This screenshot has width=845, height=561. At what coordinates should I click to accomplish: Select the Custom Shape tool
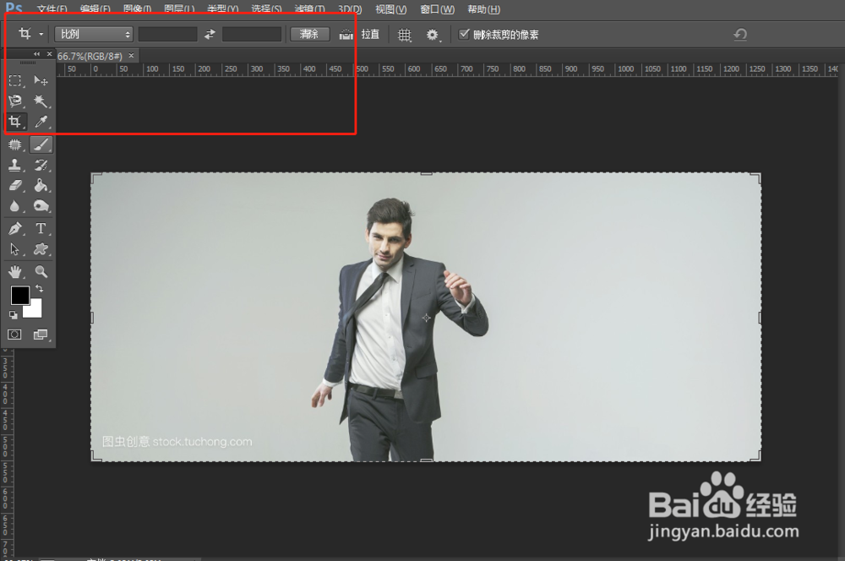[41, 249]
